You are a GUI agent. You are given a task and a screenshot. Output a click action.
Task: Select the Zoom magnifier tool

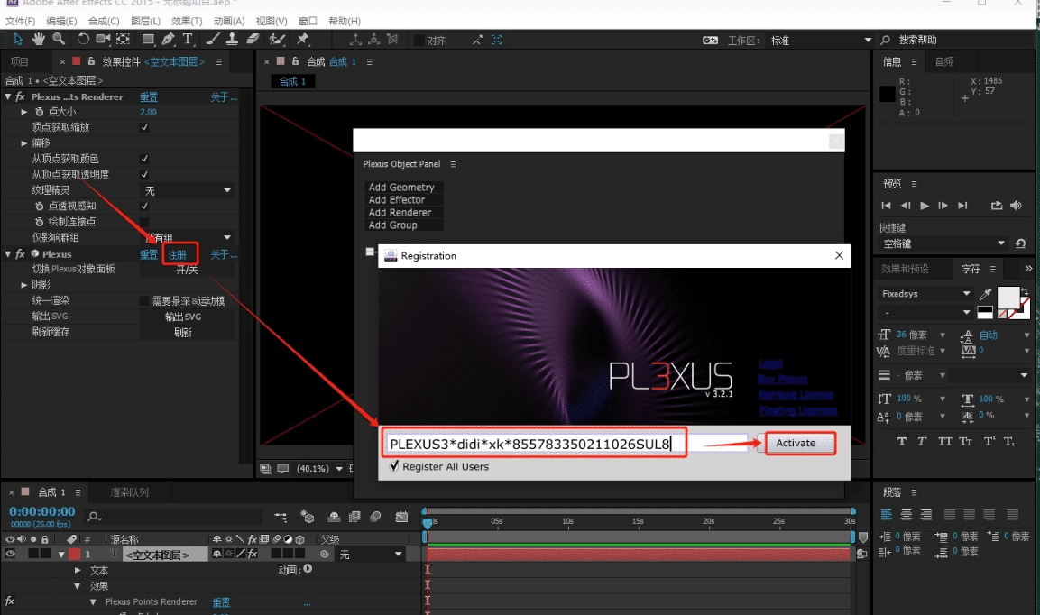tap(59, 39)
